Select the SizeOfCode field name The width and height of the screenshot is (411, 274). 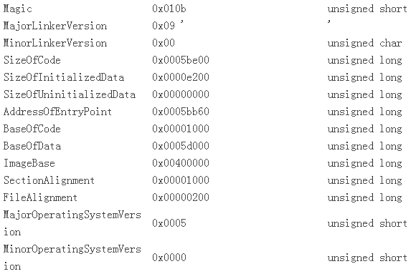[32, 60]
